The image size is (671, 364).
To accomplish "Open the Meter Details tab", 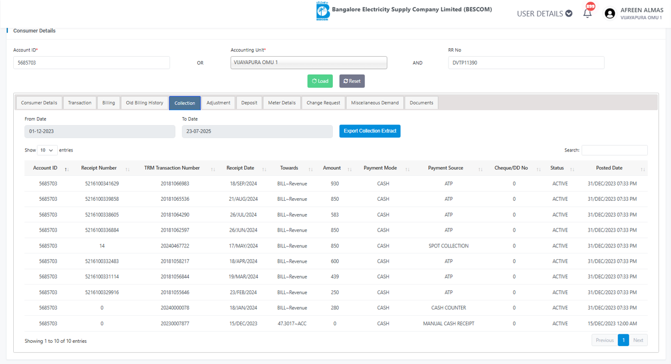I will click(x=282, y=103).
